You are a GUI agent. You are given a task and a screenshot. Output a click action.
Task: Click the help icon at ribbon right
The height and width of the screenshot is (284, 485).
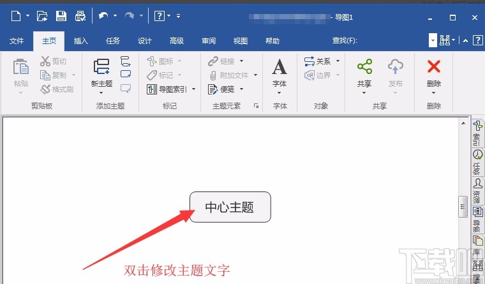point(478,40)
